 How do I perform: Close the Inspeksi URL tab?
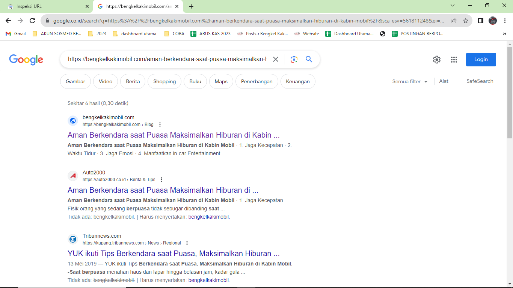tap(87, 6)
